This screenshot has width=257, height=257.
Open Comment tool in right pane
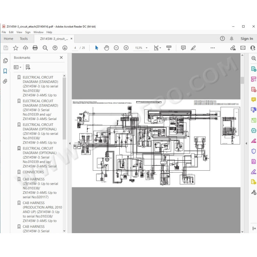coord(253,99)
